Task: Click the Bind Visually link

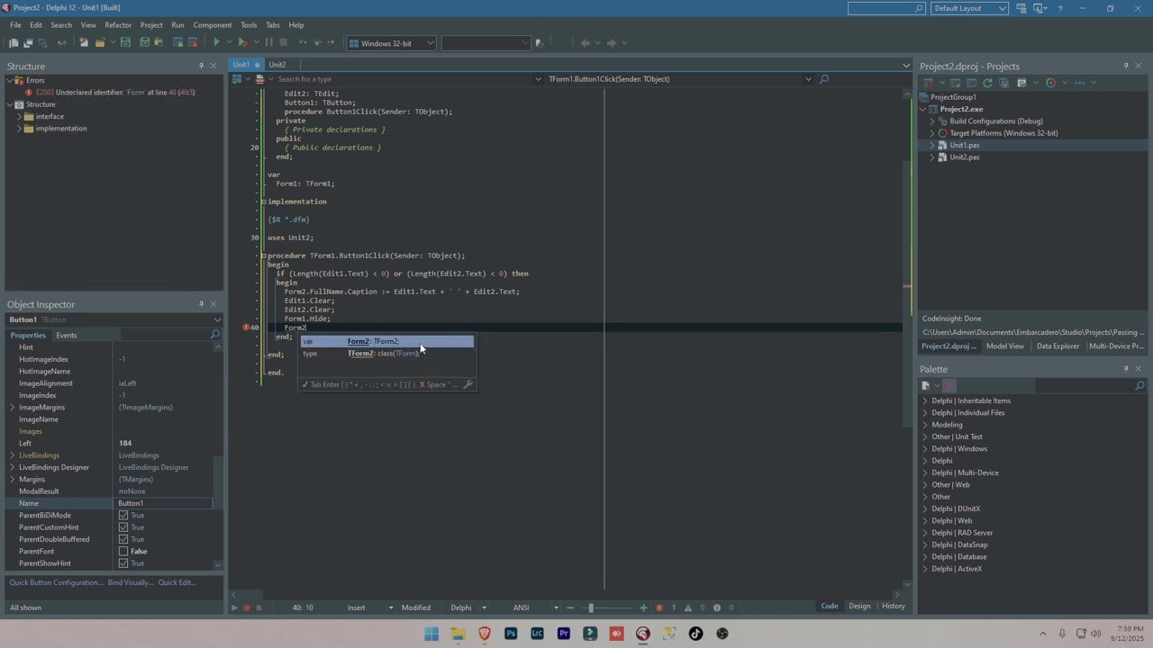Action: point(131,582)
